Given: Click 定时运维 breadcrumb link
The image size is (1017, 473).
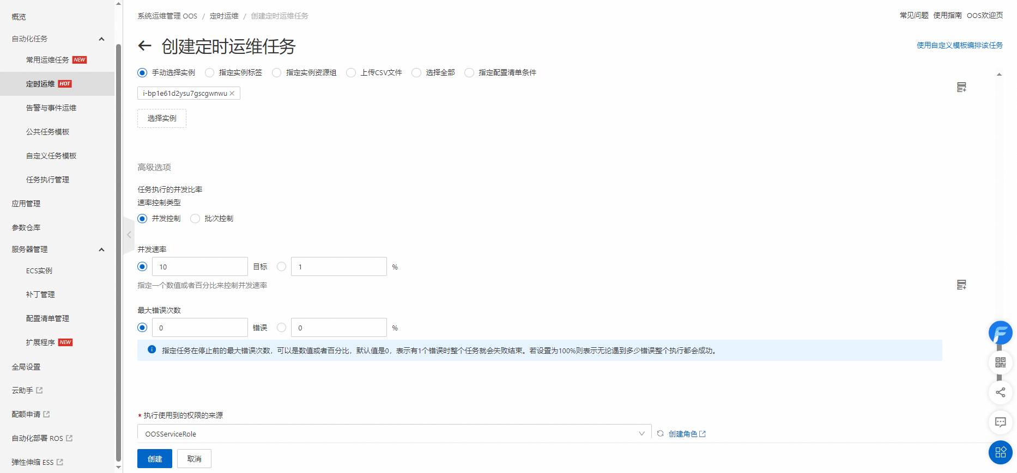Looking at the screenshot, I should coord(224,16).
